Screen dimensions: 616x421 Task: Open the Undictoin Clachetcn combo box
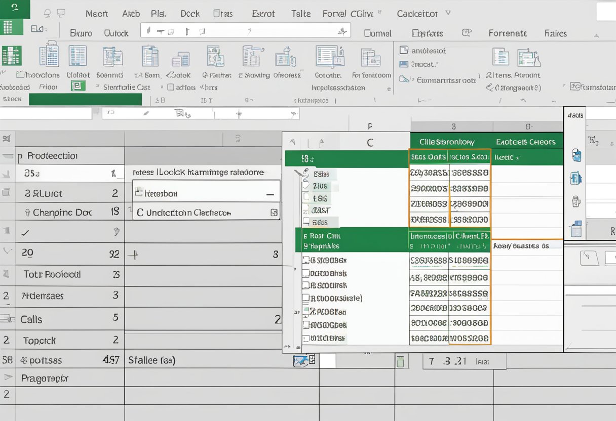pyautogui.click(x=274, y=213)
